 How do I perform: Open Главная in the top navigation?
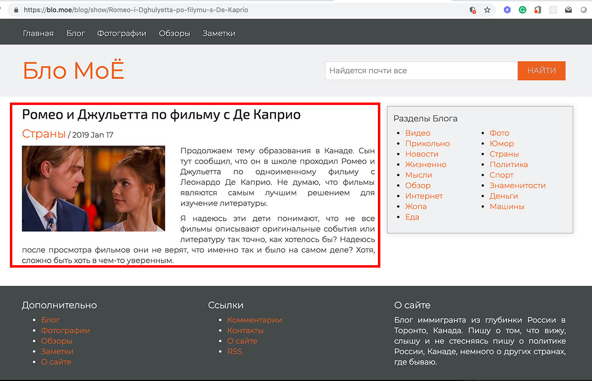pos(38,34)
